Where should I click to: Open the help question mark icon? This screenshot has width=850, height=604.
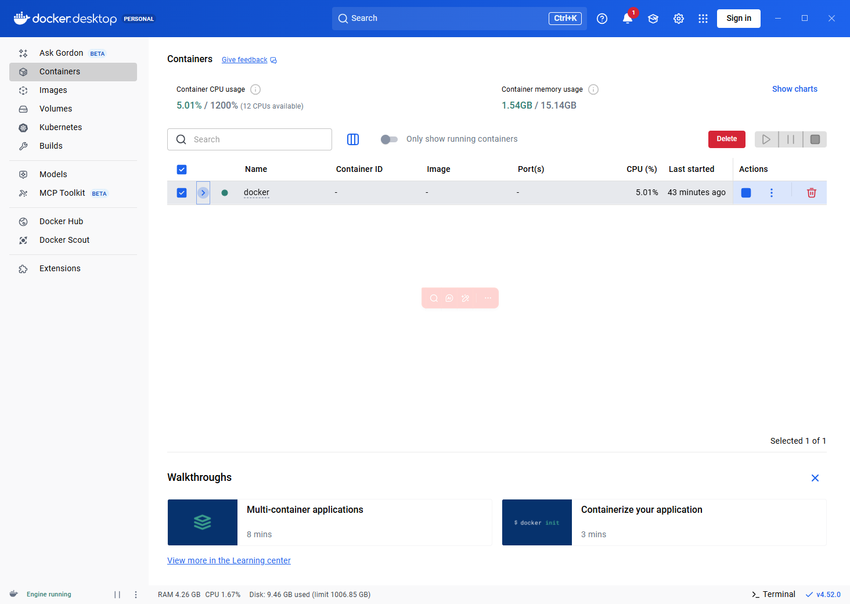[602, 19]
